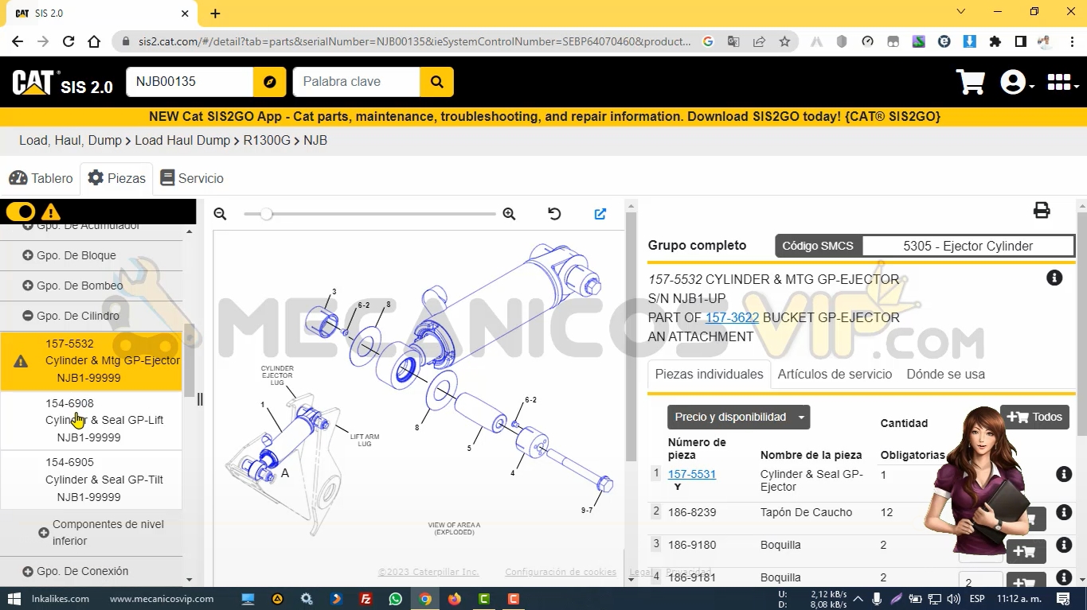
Task: Switch to the Servicio tab
Action: coord(192,178)
